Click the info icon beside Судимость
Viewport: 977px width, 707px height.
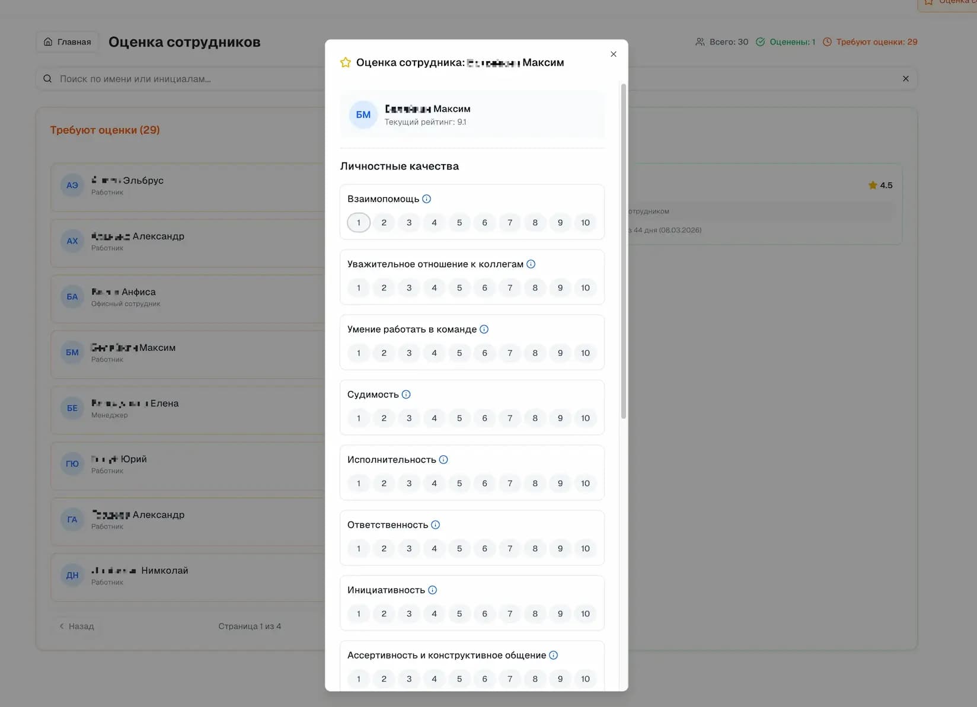pyautogui.click(x=406, y=394)
